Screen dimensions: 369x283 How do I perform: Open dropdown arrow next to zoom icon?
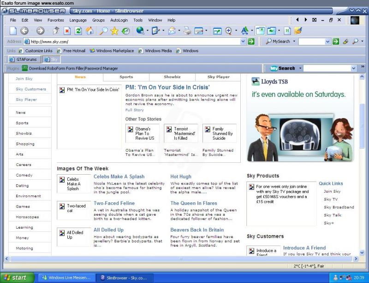point(236,30)
